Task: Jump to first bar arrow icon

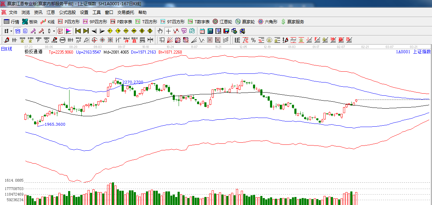Action: (78, 31)
